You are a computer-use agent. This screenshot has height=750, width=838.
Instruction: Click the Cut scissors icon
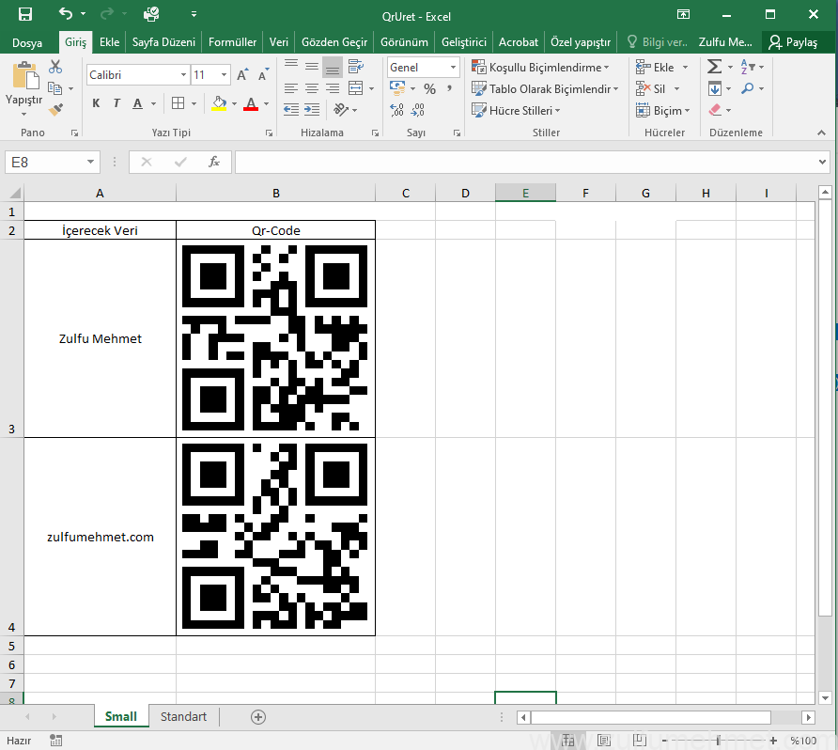pos(55,67)
